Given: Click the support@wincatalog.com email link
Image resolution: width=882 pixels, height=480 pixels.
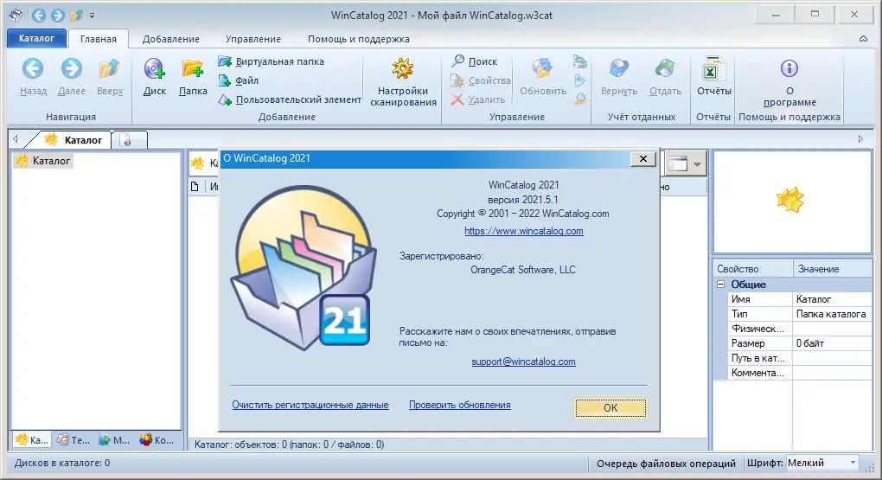Looking at the screenshot, I should [523, 362].
